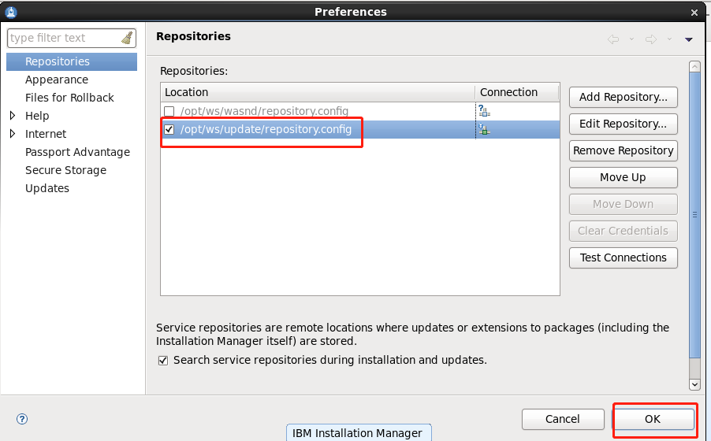Click the Add Repository... button
711x441 pixels.
[x=623, y=97]
